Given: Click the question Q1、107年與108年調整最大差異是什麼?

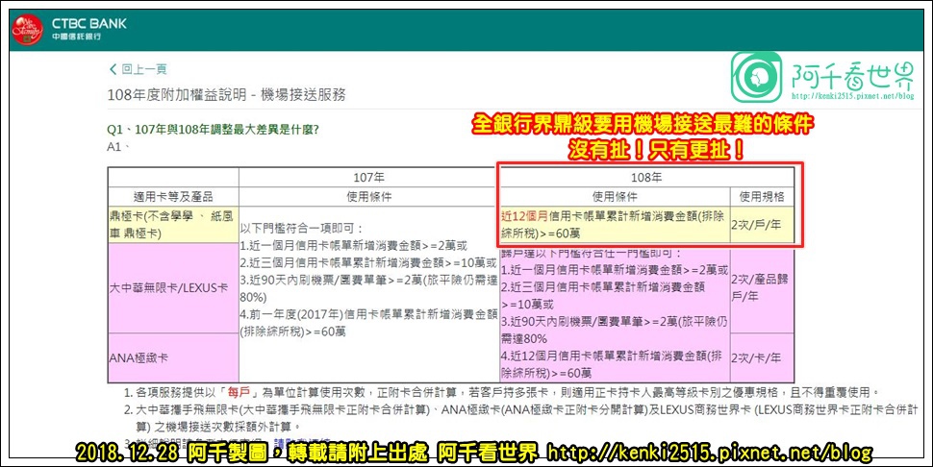Looking at the screenshot, I should tap(213, 129).
